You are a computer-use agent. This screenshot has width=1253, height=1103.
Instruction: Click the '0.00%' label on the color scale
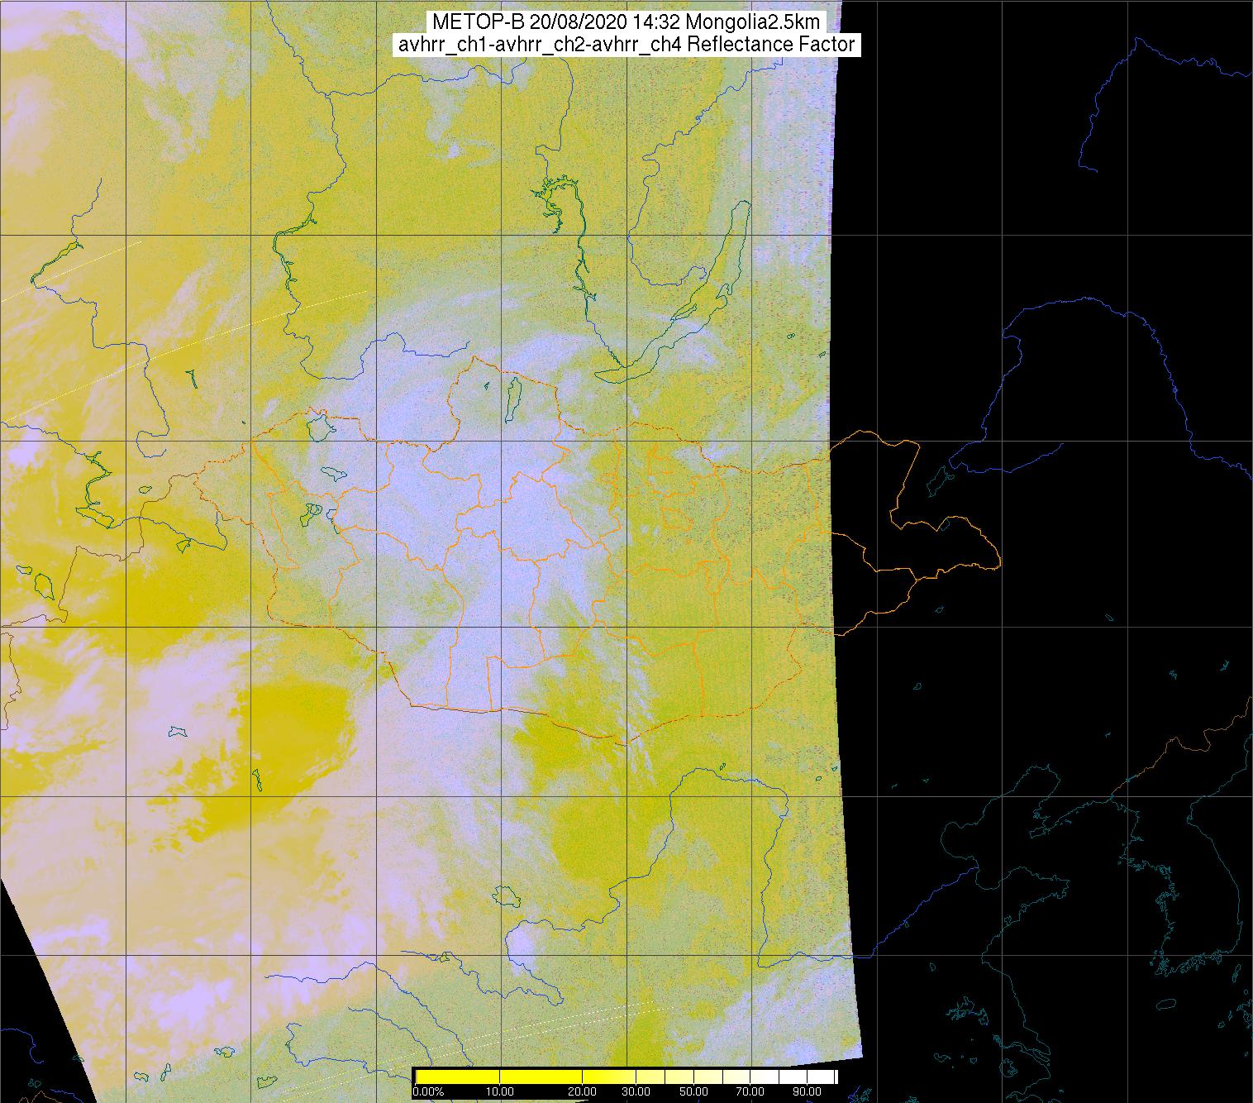[x=428, y=1091]
